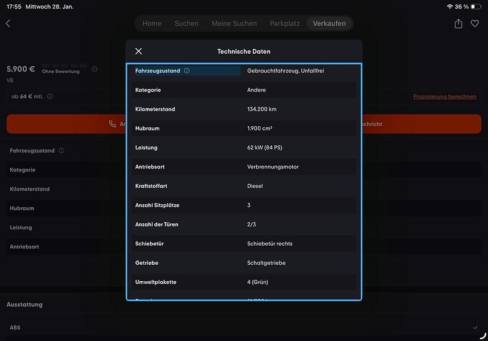
Task: Open the Verkaufen tab
Action: click(x=329, y=24)
